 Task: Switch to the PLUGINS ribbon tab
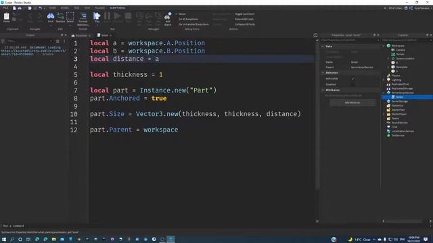tap(99, 8)
